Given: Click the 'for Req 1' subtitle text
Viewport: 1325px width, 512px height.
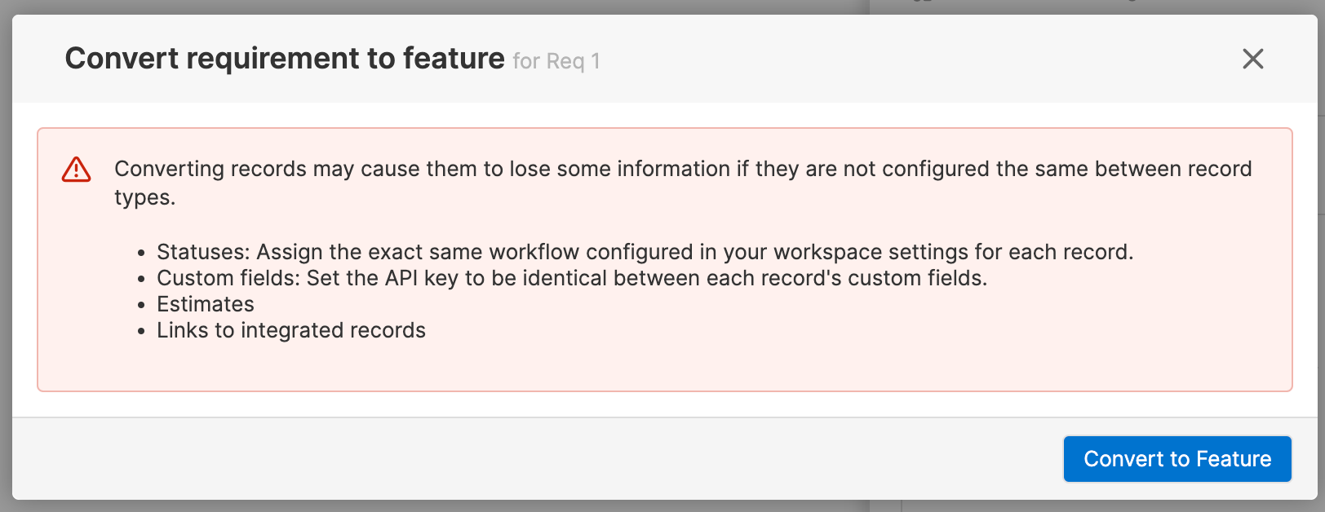Looking at the screenshot, I should [556, 61].
